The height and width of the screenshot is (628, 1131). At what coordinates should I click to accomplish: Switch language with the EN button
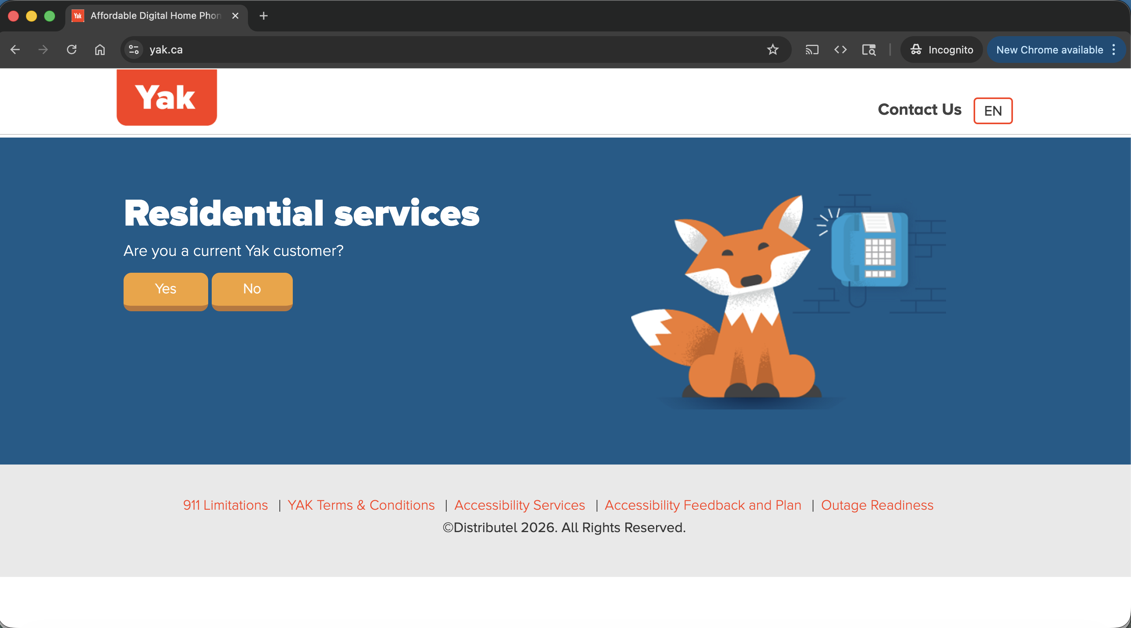(993, 110)
